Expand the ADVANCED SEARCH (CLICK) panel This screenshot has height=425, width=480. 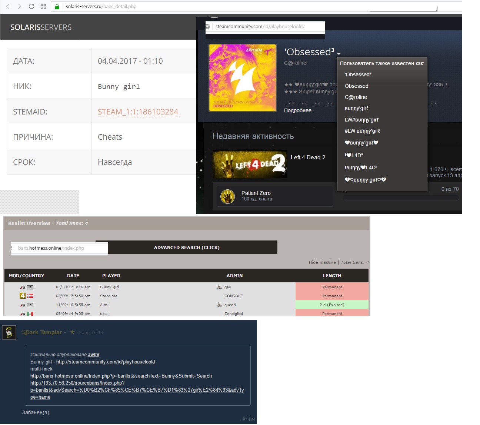(x=187, y=248)
